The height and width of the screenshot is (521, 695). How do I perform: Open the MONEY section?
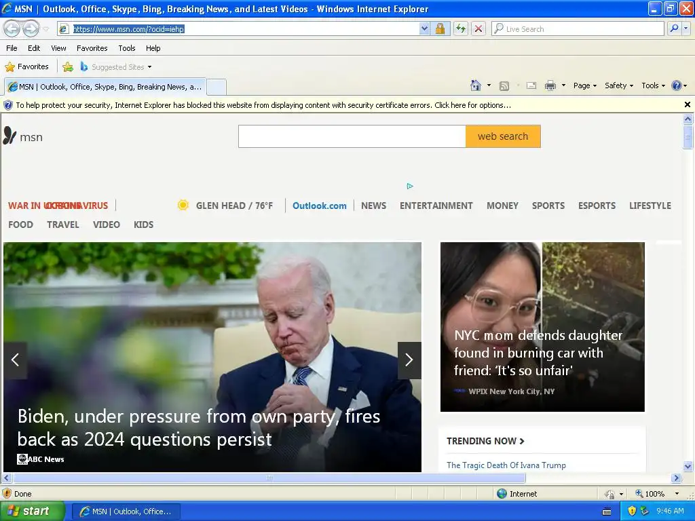502,206
